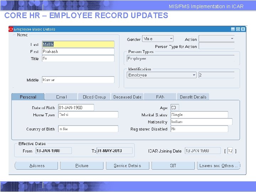Screen dimensions: 256x192
Task: Click the Home Town field
Action: pyautogui.click(x=88, y=114)
